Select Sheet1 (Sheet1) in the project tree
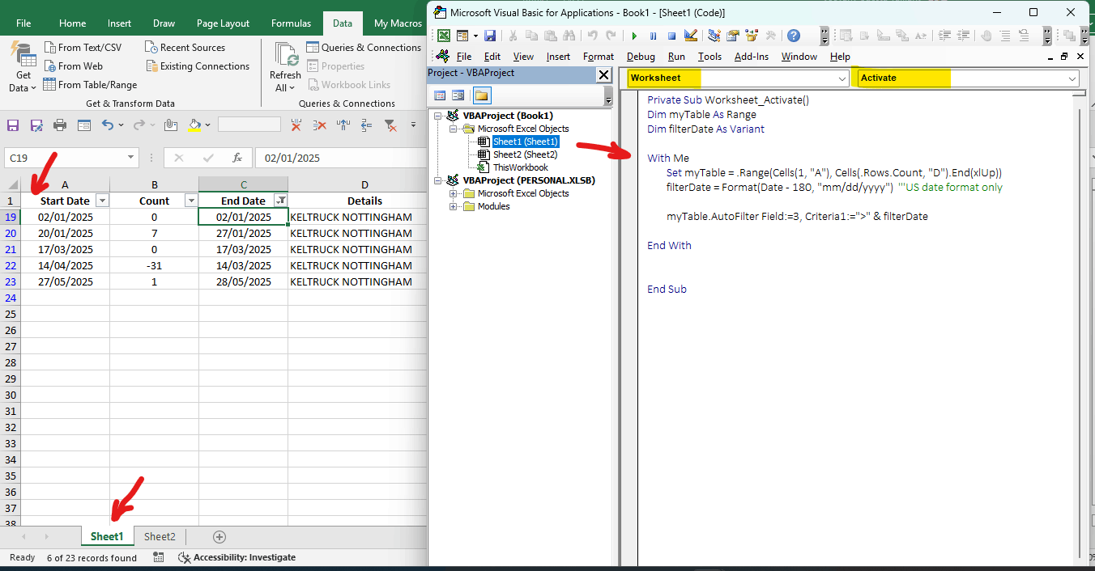 tap(526, 142)
